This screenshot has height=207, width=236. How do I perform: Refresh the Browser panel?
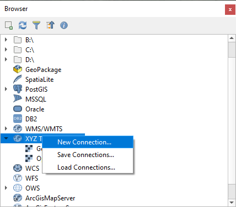[23, 25]
